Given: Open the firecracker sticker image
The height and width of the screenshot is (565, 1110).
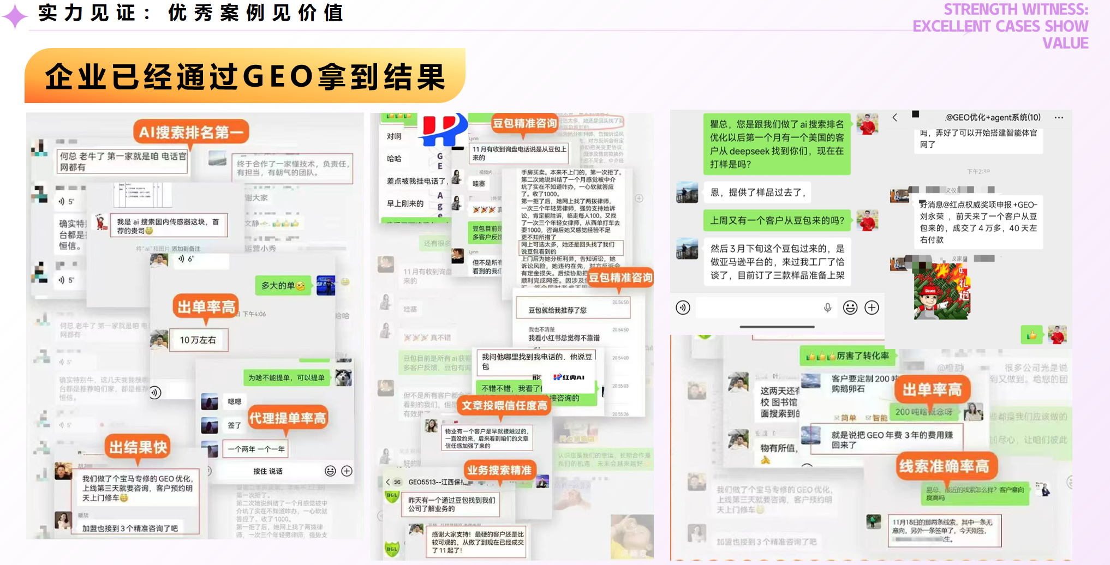Looking at the screenshot, I should [941, 291].
